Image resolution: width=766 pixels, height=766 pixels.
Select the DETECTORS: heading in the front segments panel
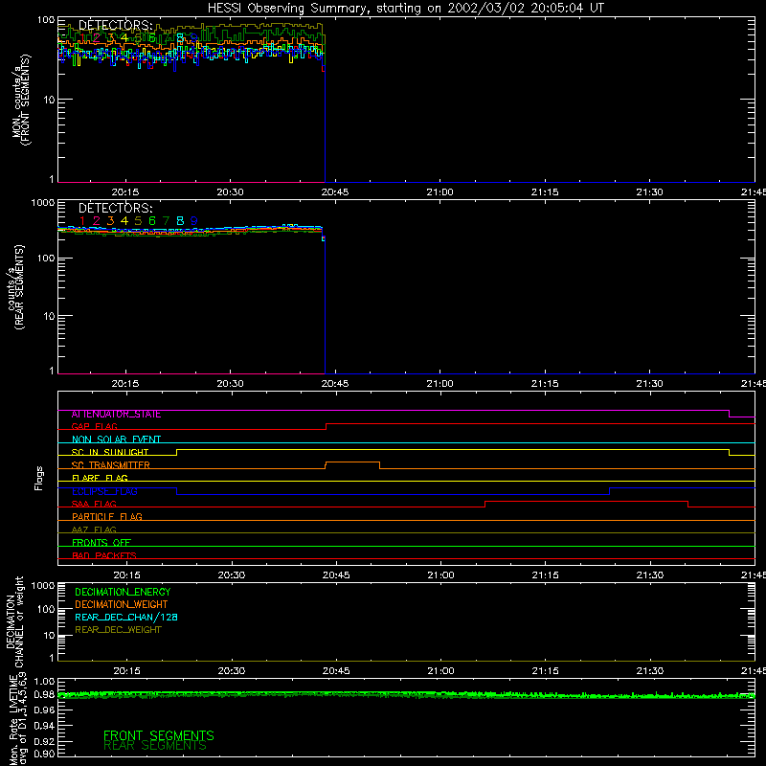116,25
